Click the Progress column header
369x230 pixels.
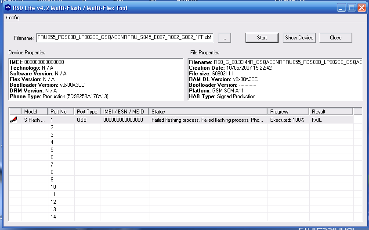(x=288, y=111)
